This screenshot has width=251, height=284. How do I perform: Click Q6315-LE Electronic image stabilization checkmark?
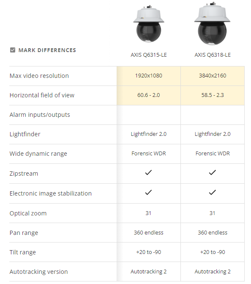[148, 192]
